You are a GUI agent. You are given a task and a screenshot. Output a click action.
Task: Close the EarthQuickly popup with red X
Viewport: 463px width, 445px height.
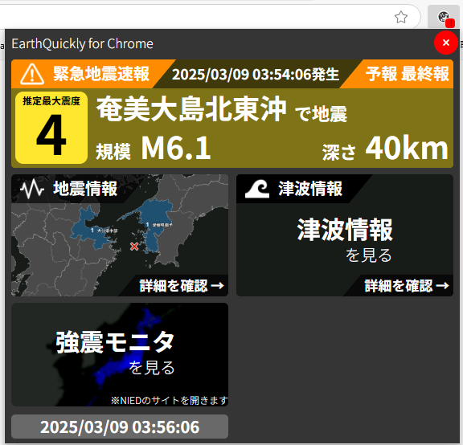tap(446, 43)
